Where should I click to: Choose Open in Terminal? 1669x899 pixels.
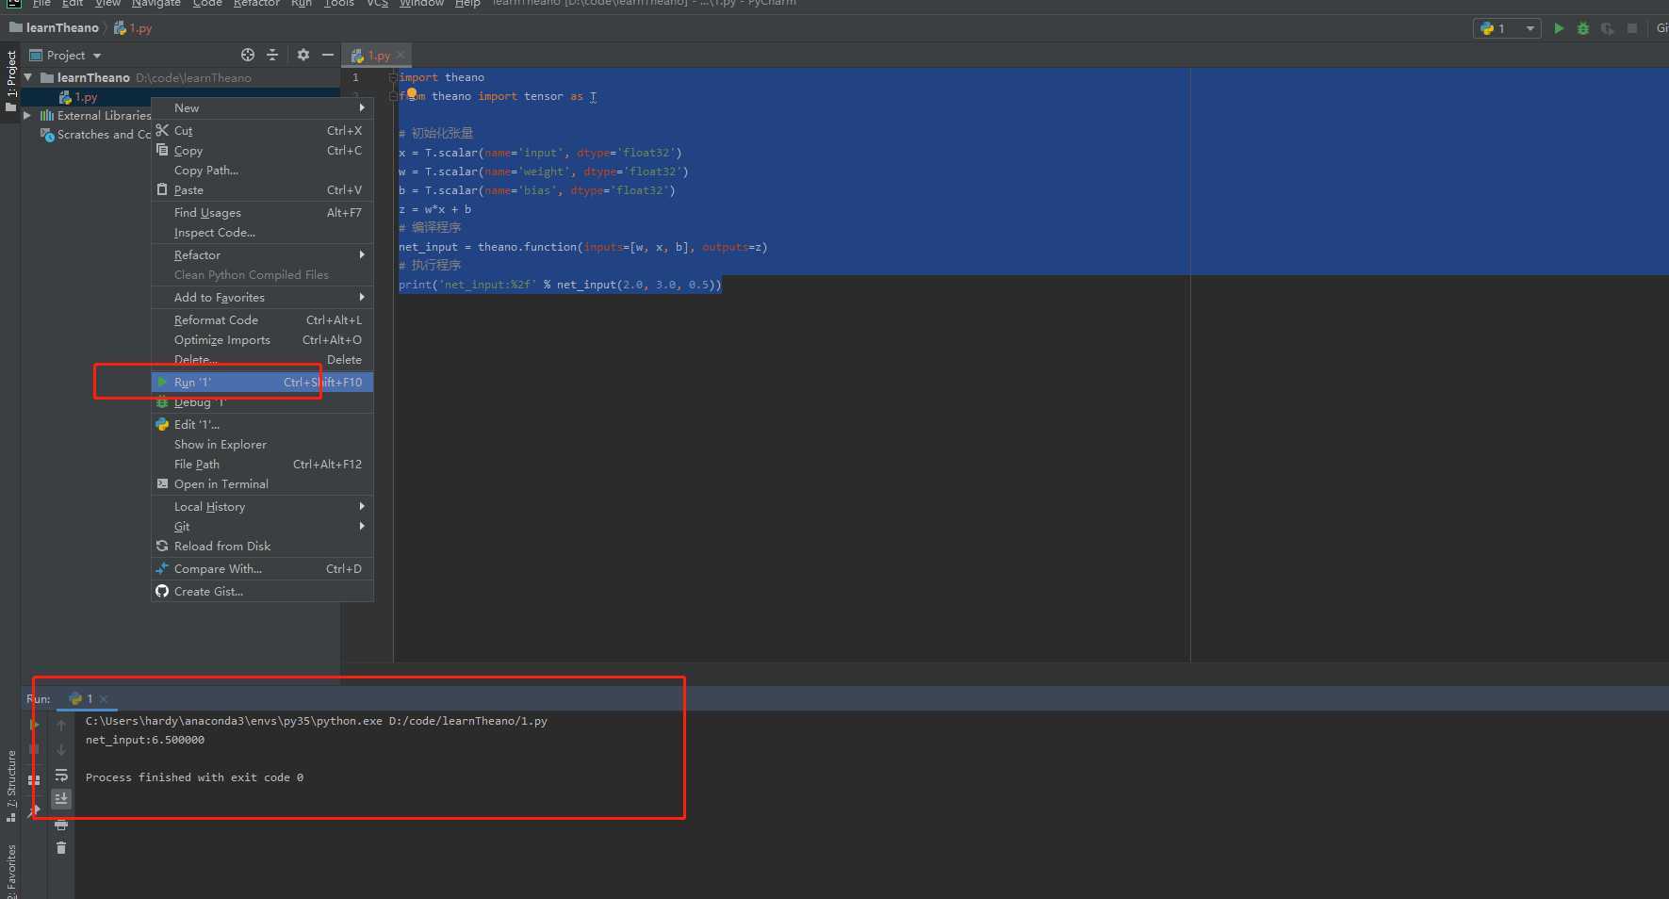263,484
